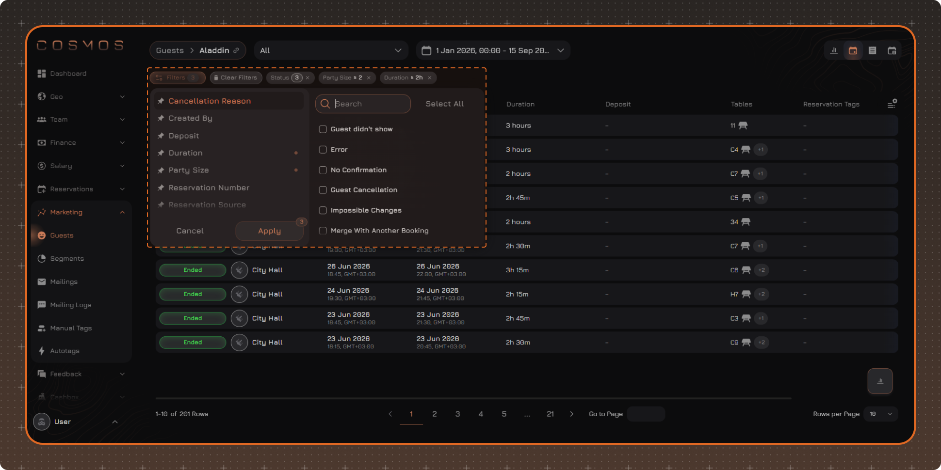941x470 pixels.
Task: Expand the Feedback sidebar section
Action: (122, 374)
